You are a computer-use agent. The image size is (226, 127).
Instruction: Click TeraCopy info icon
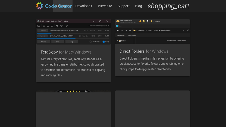point(67,26)
